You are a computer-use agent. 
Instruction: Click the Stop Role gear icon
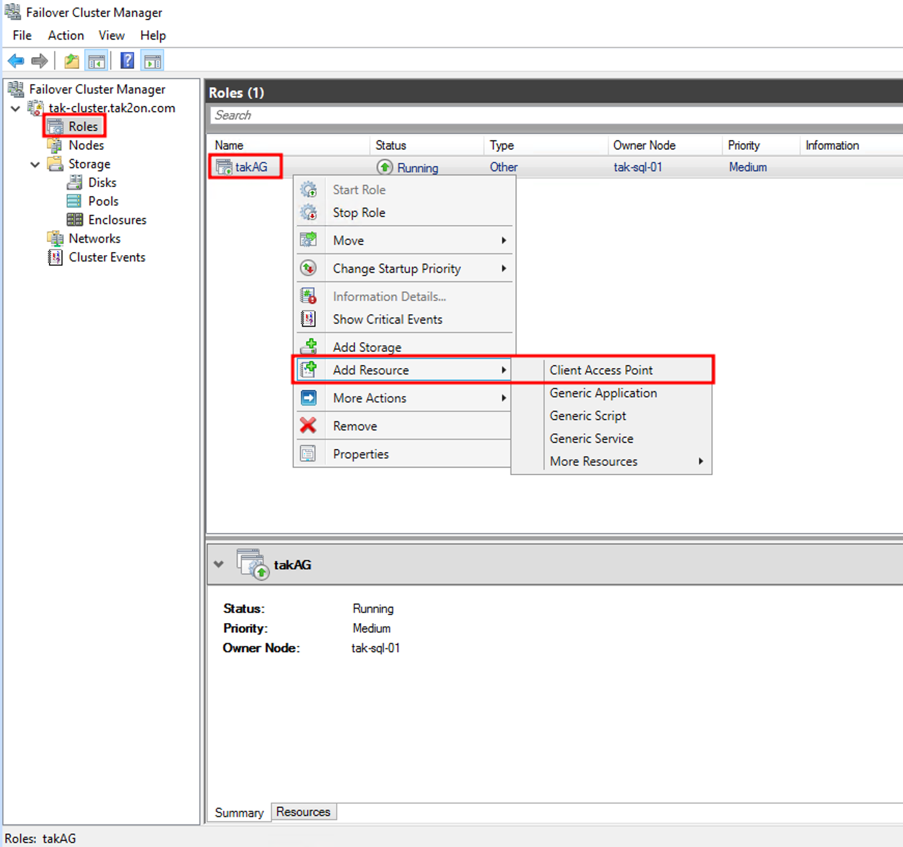(x=308, y=213)
